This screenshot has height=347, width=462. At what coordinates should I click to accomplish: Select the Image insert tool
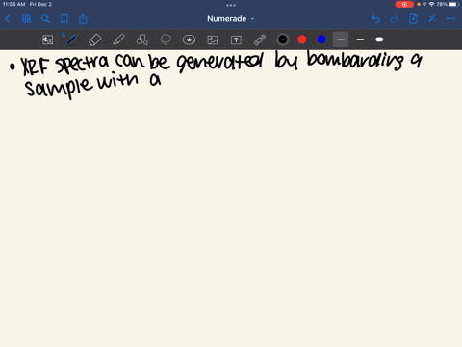(213, 40)
